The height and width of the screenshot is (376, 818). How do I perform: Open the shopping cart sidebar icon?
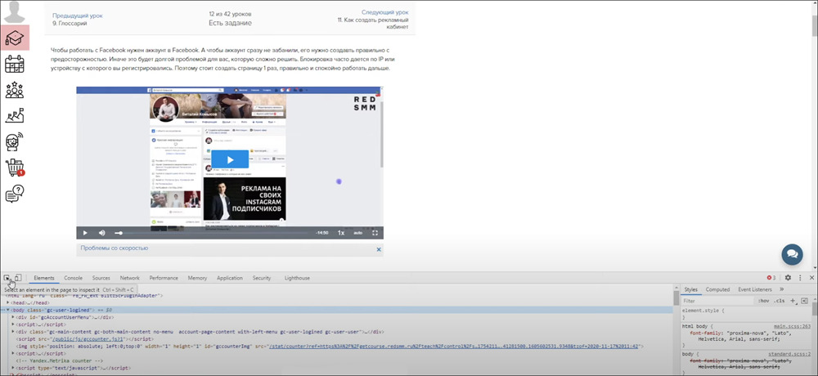(x=15, y=168)
